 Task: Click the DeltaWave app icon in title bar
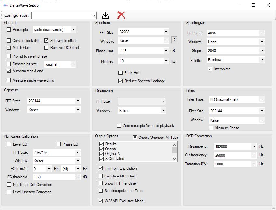6,5
